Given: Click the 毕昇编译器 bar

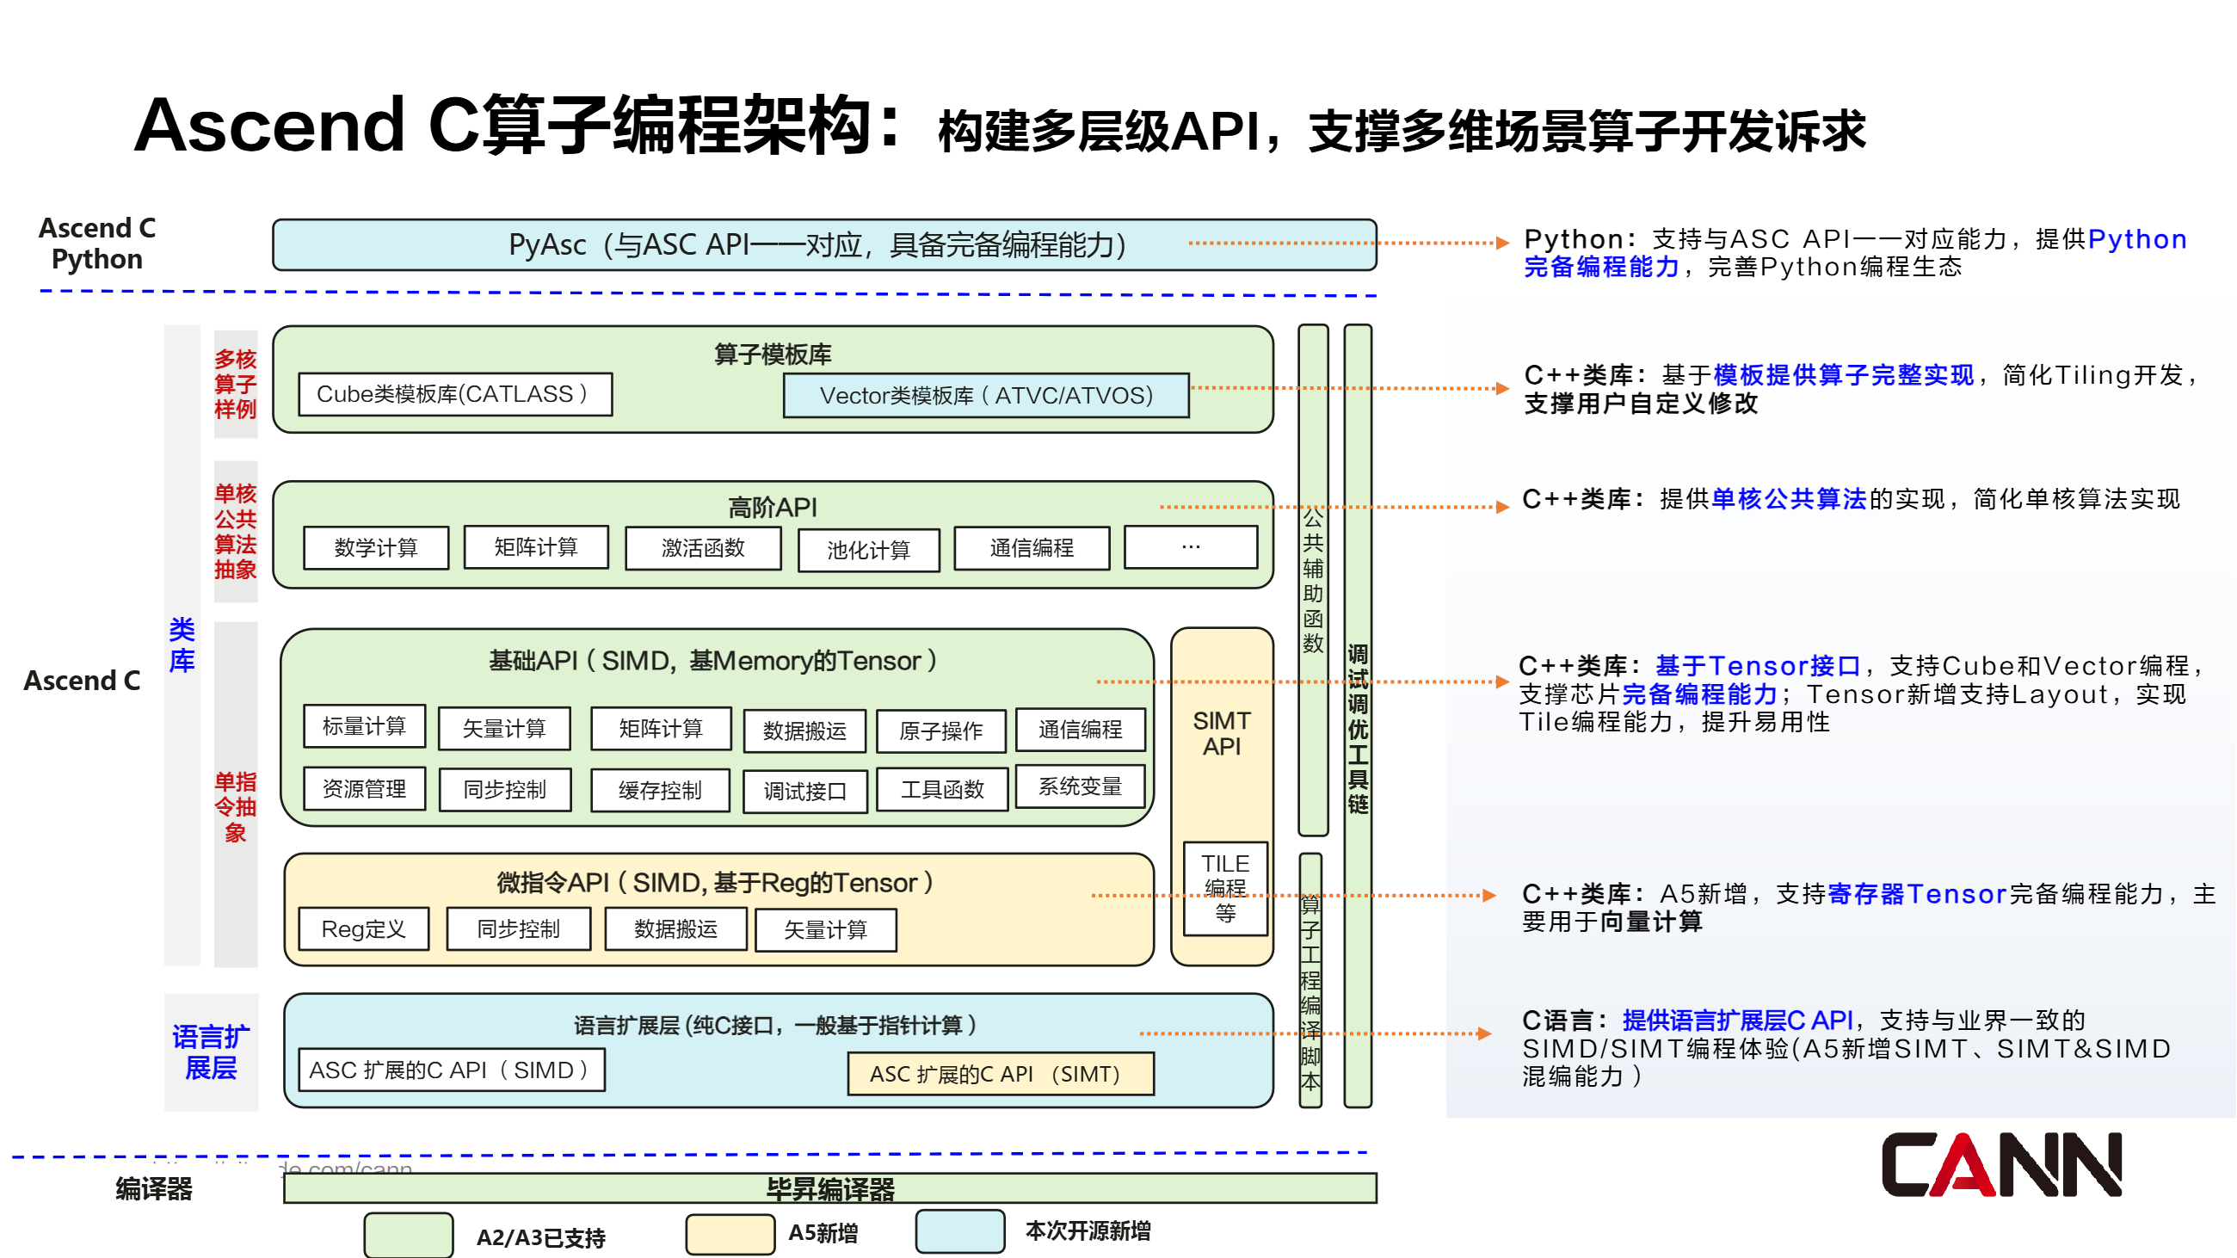Looking at the screenshot, I should pyautogui.click(x=829, y=1188).
